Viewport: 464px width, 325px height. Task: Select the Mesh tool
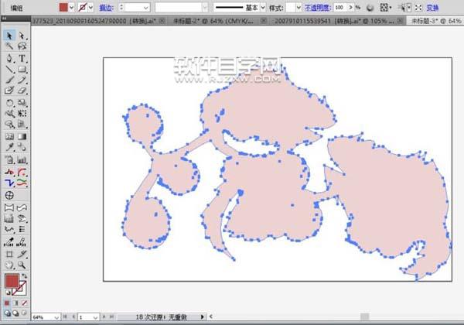pos(9,136)
